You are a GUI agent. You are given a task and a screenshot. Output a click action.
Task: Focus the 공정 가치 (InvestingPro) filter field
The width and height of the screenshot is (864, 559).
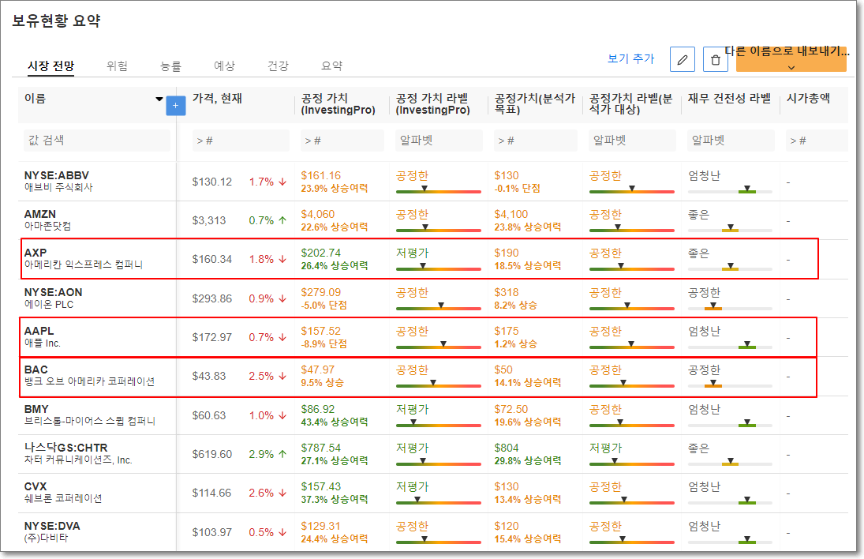342,141
